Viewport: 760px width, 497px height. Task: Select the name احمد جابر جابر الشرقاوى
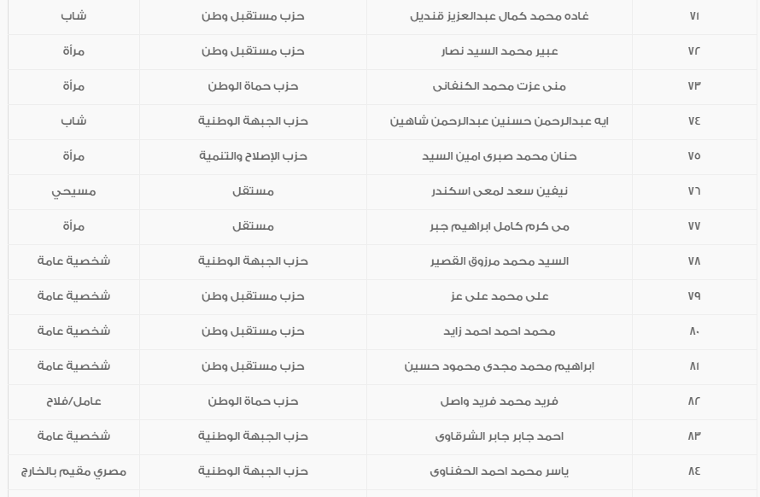(x=500, y=436)
